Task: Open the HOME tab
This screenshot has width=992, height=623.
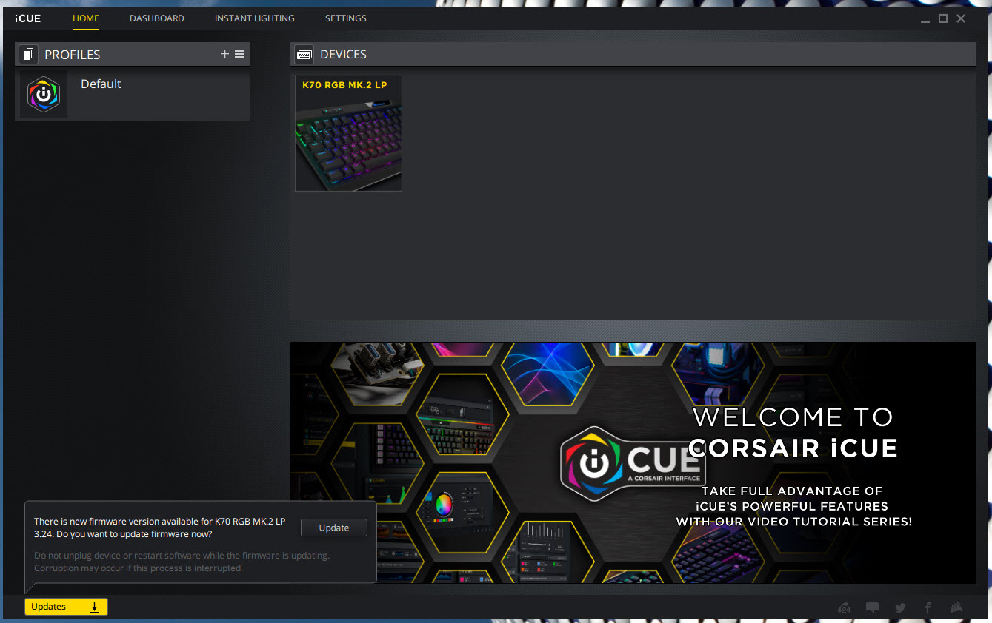Action: [x=86, y=18]
